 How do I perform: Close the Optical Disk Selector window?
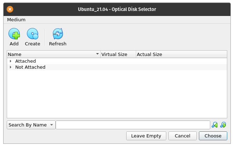(x=10, y=9)
